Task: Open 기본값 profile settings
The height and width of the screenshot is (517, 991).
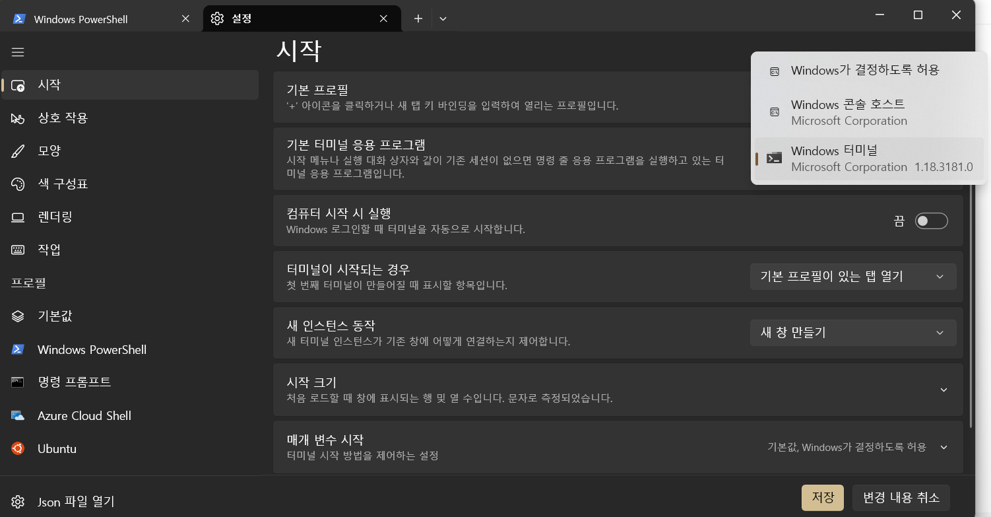Action: 130,316
